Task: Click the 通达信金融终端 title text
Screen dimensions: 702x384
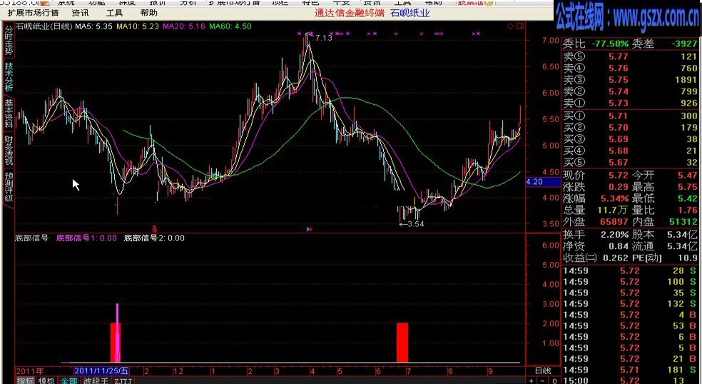Action: click(x=349, y=13)
